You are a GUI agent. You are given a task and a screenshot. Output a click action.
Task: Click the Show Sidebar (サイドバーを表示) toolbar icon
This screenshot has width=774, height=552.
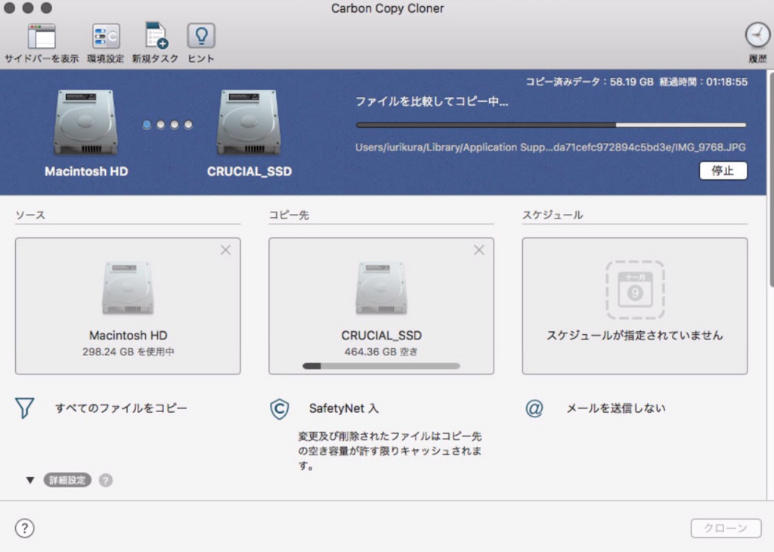coord(42,36)
